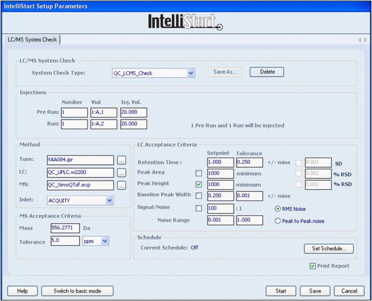Enable the Signal/Noise checkbox
This screenshot has width=372, height=301.
coord(199,208)
